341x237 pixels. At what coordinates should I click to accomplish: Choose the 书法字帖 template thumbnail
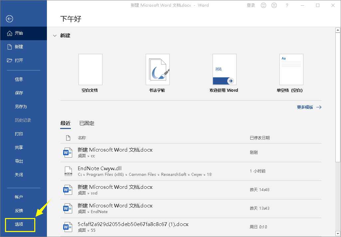[x=158, y=69]
